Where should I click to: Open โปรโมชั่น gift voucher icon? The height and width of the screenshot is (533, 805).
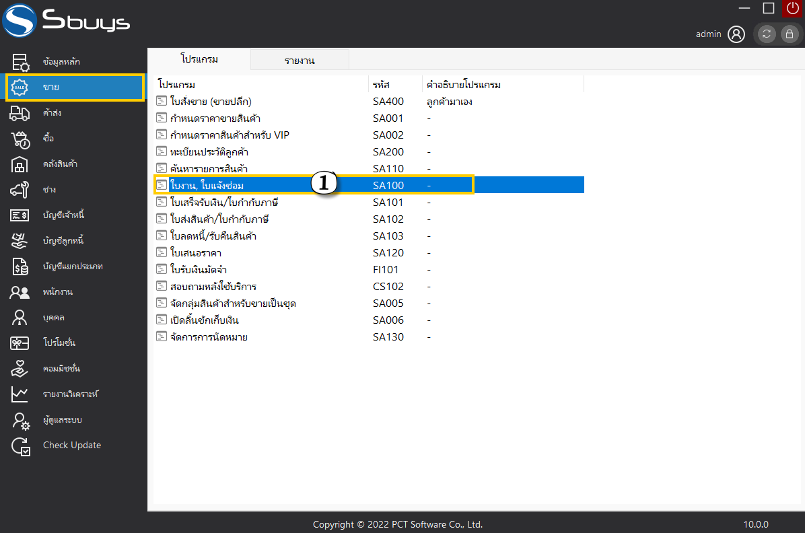[x=20, y=343]
